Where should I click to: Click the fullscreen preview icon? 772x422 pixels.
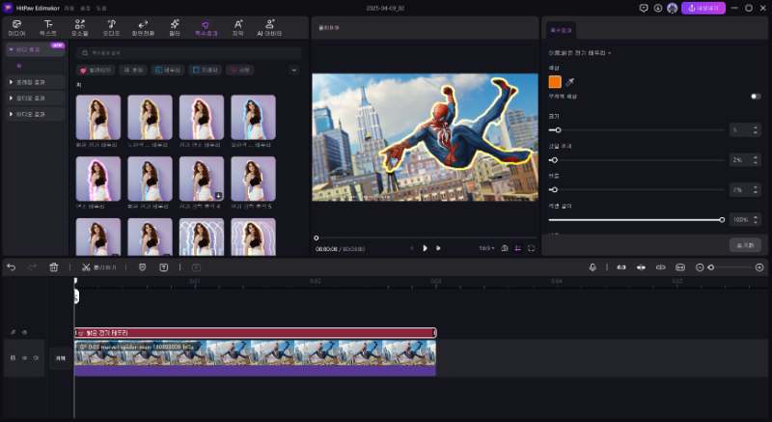click(531, 248)
